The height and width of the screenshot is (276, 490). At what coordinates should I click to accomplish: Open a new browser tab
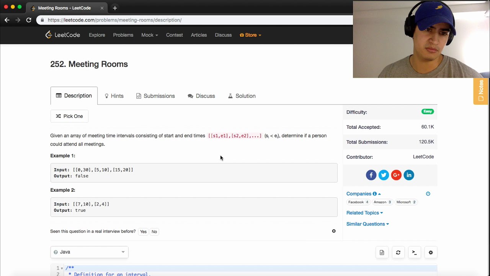(115, 8)
